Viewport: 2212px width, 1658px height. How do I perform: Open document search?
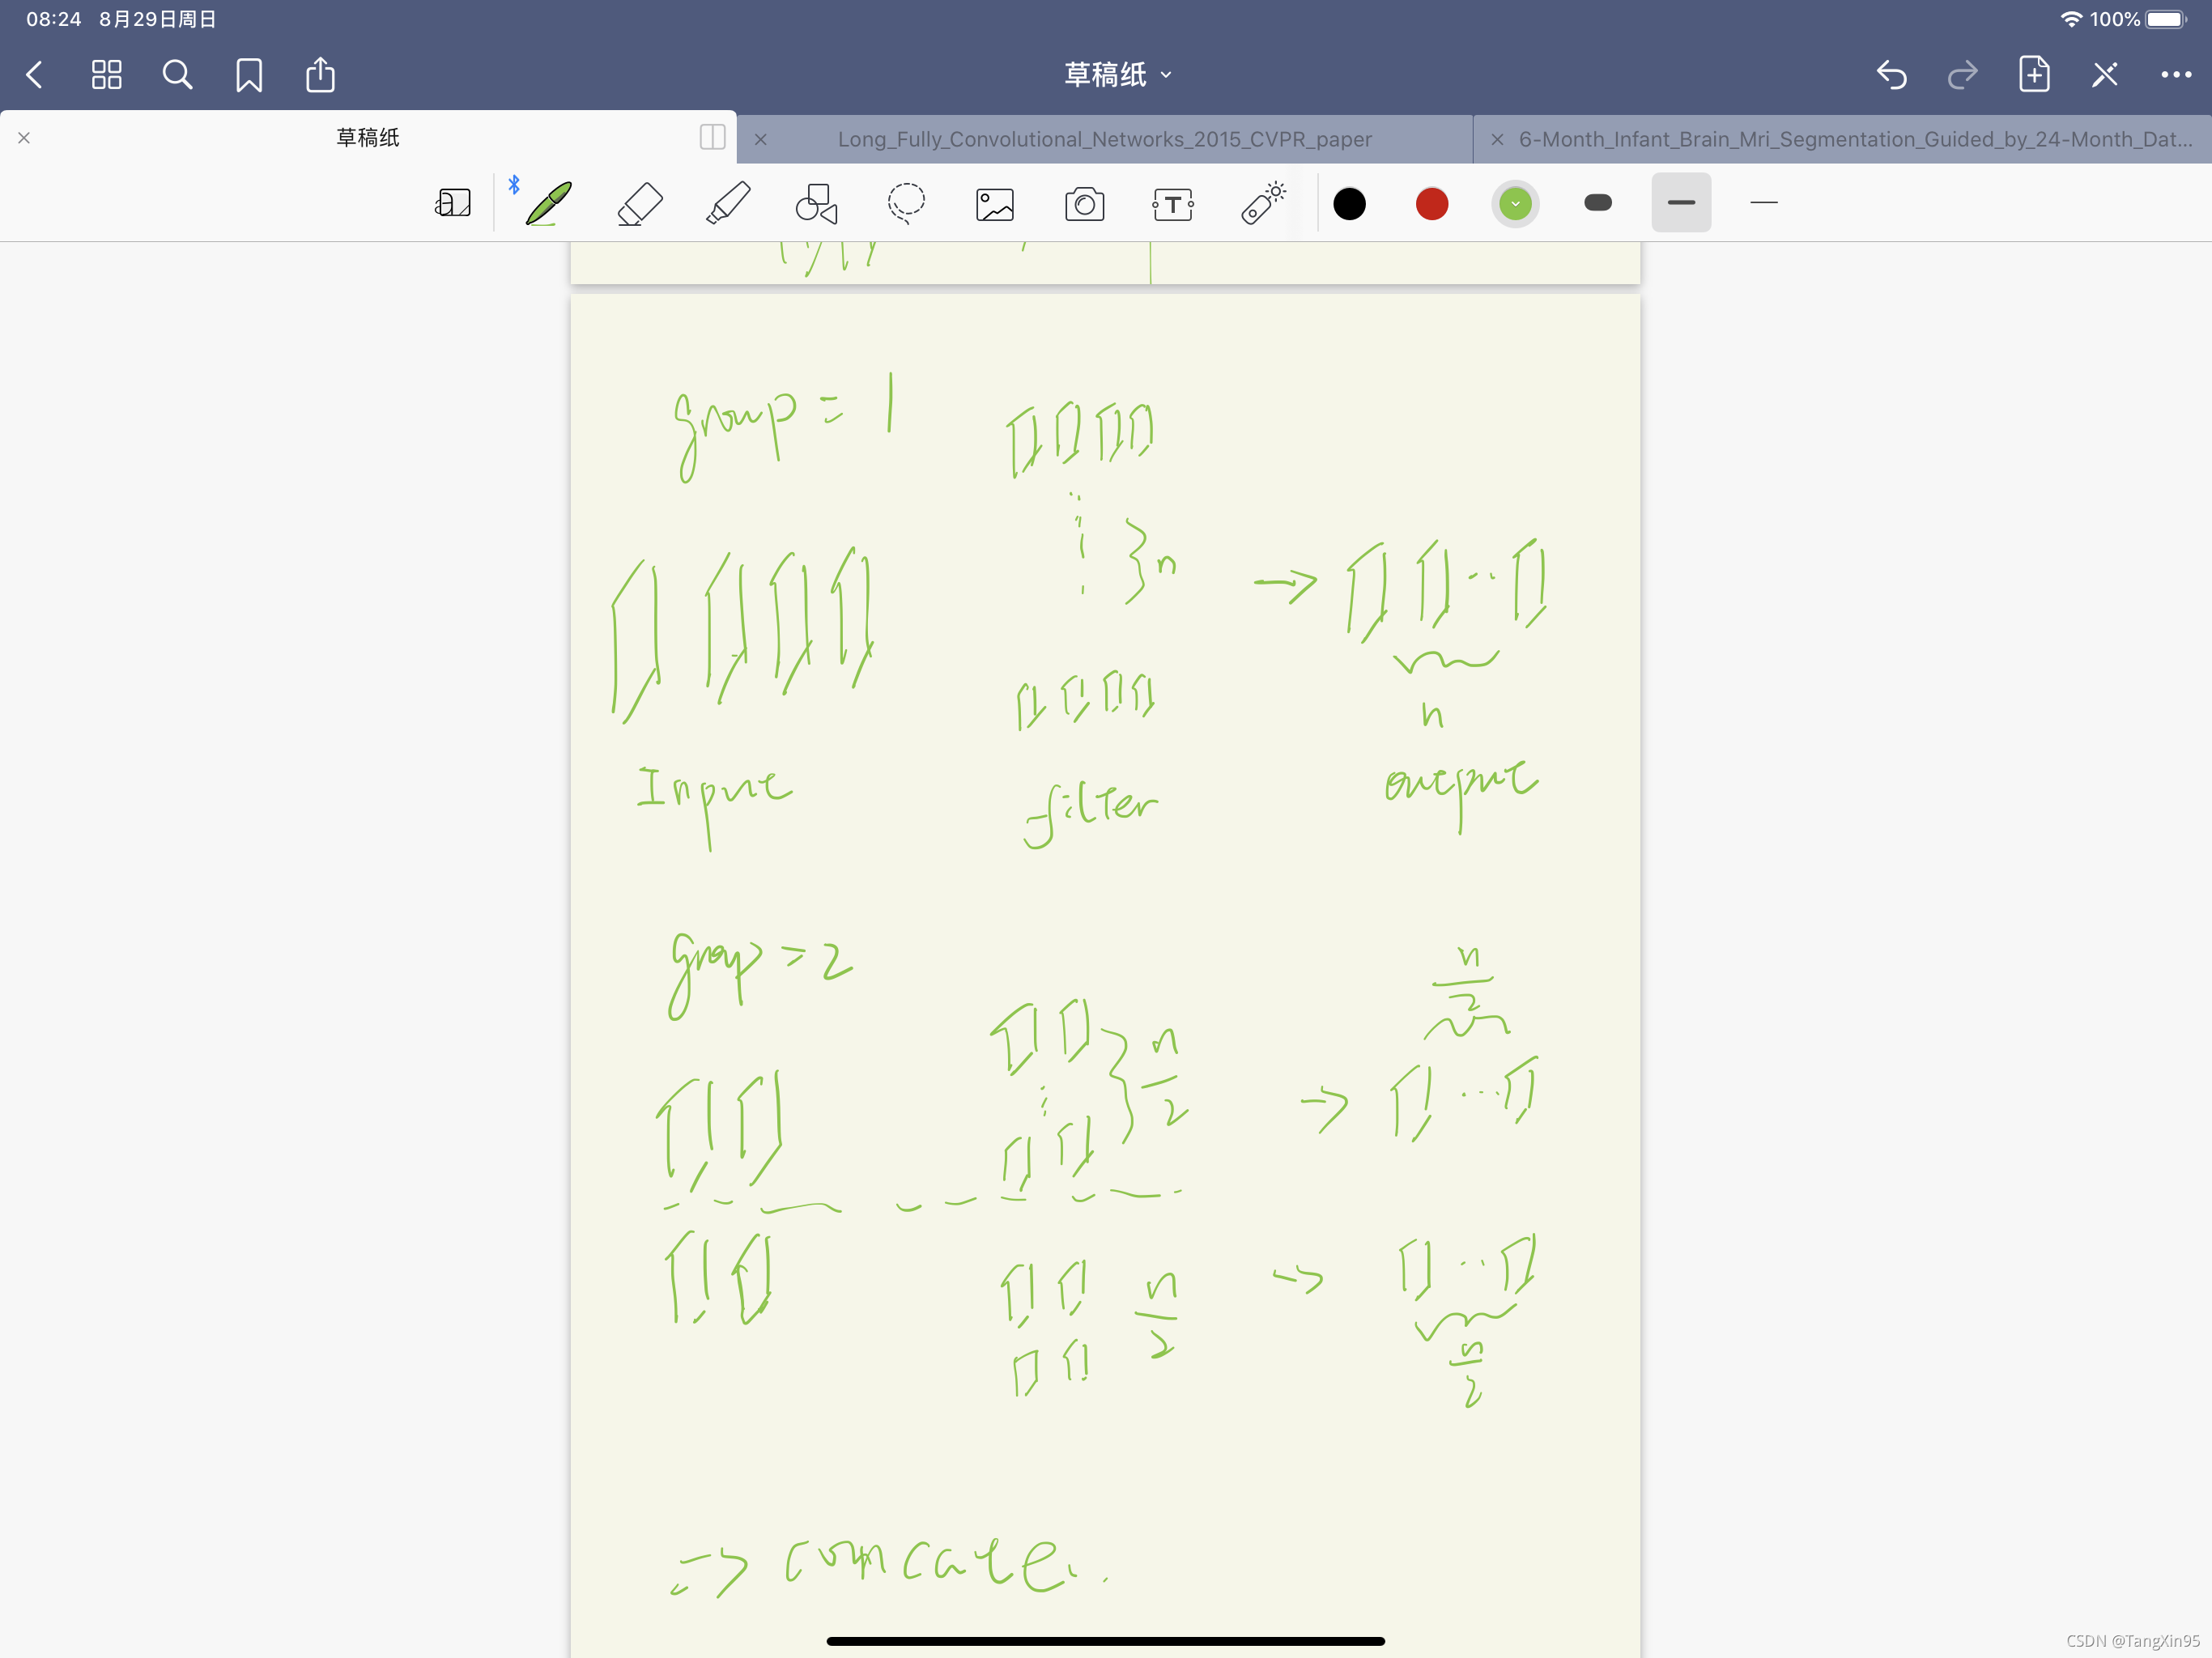(x=177, y=74)
